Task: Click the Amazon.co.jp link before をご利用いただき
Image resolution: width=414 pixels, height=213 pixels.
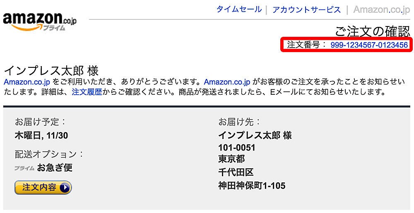Action: pyautogui.click(x=27, y=82)
